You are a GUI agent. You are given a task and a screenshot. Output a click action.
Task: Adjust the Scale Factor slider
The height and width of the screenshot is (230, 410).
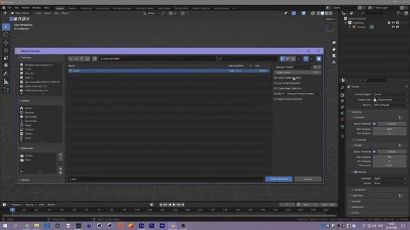click(x=297, y=72)
